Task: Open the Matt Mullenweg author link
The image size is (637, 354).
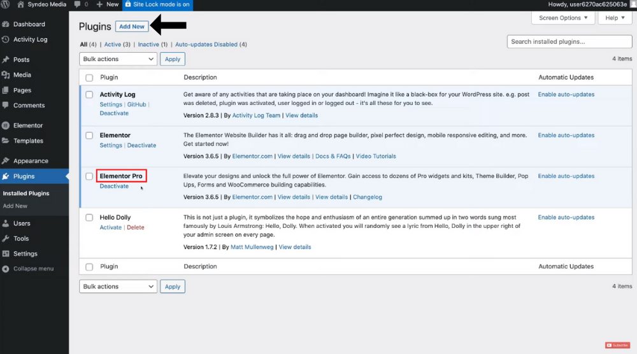Action: coord(252,247)
